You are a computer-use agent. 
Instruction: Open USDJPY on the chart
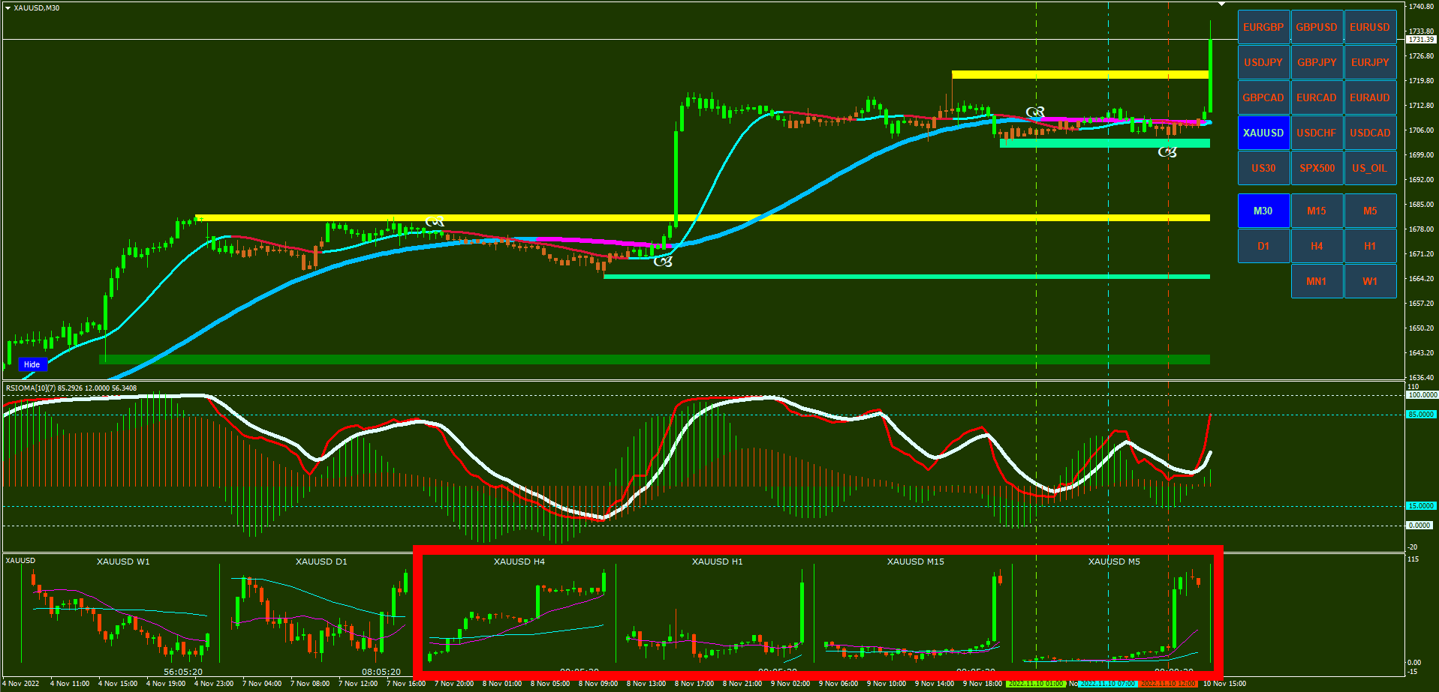pos(1263,62)
